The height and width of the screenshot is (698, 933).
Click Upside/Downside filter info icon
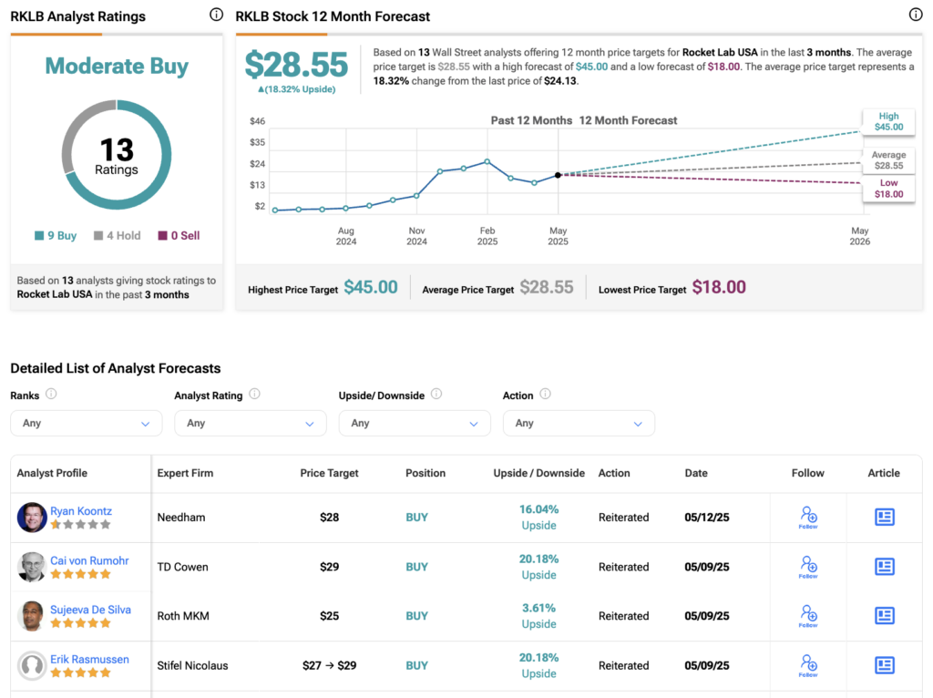(x=436, y=395)
